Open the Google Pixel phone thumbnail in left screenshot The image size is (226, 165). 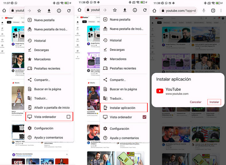pyautogui.click(x=18, y=34)
